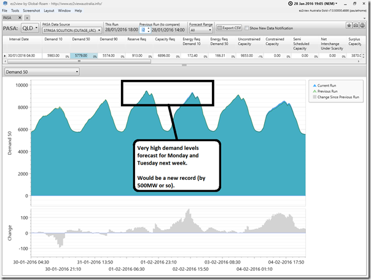Open the Demand 50 chart selector
Screen dimensions: 371x280
(x=42, y=72)
